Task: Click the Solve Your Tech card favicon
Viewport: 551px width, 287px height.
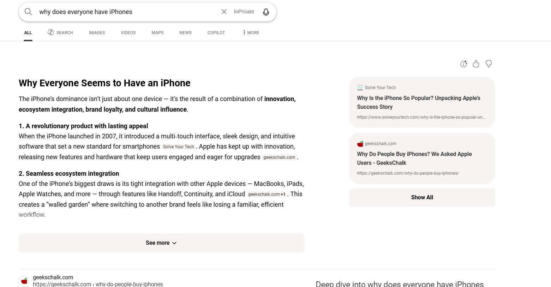Action: (360, 87)
